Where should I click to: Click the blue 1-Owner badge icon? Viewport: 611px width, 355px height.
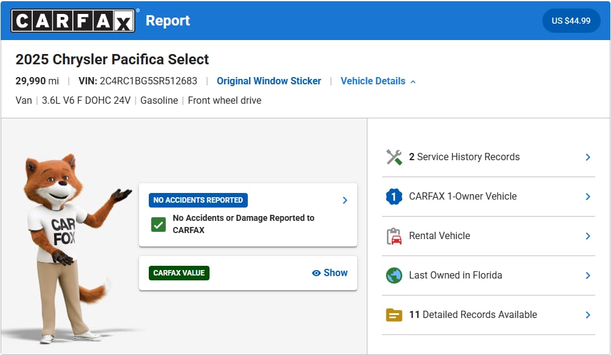point(394,197)
